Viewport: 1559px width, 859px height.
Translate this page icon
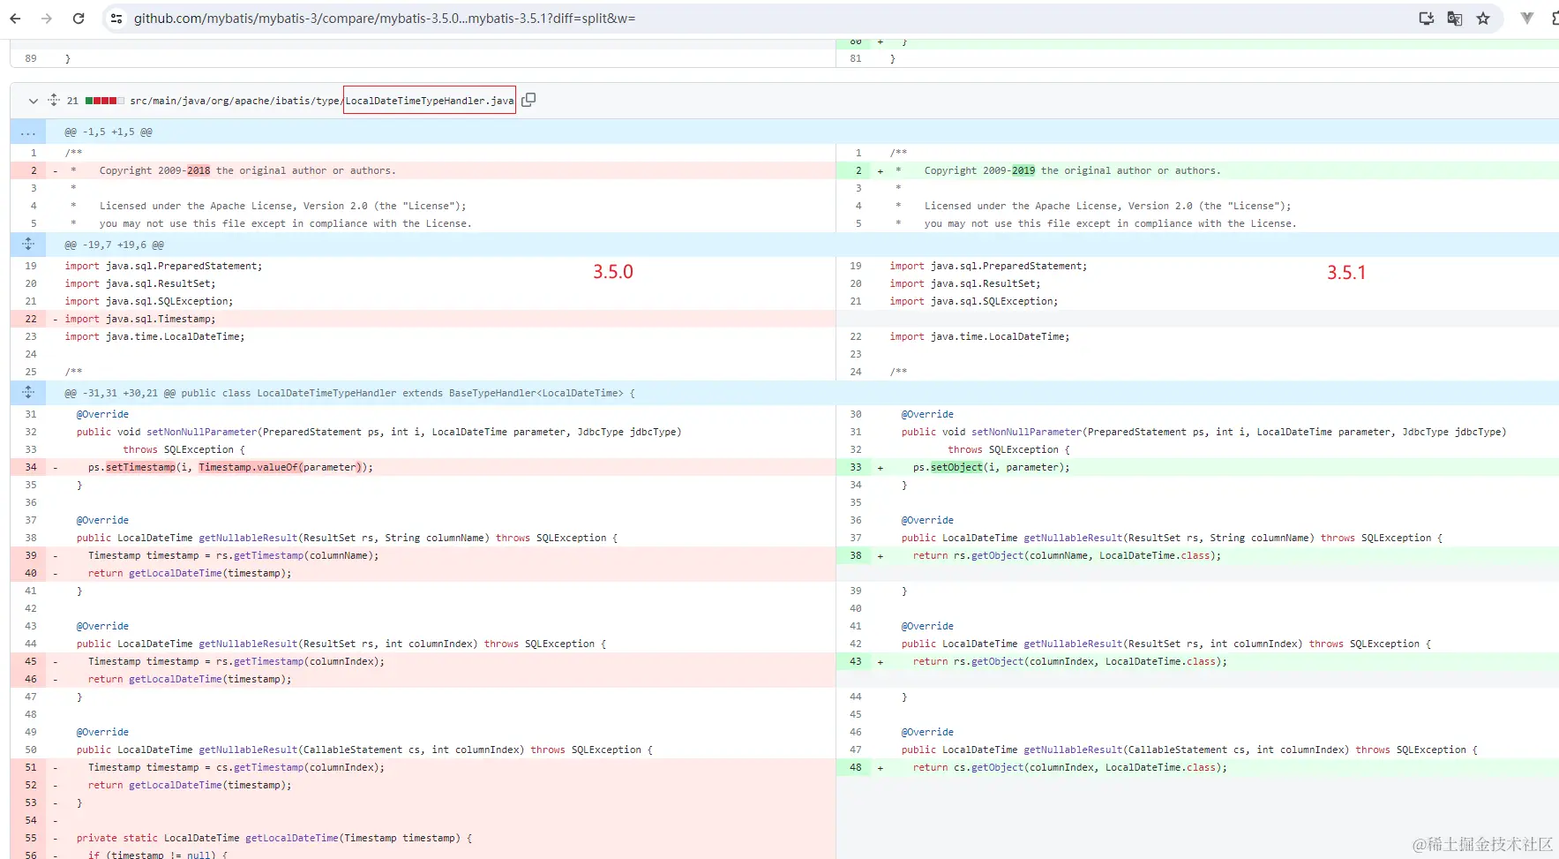coord(1455,19)
